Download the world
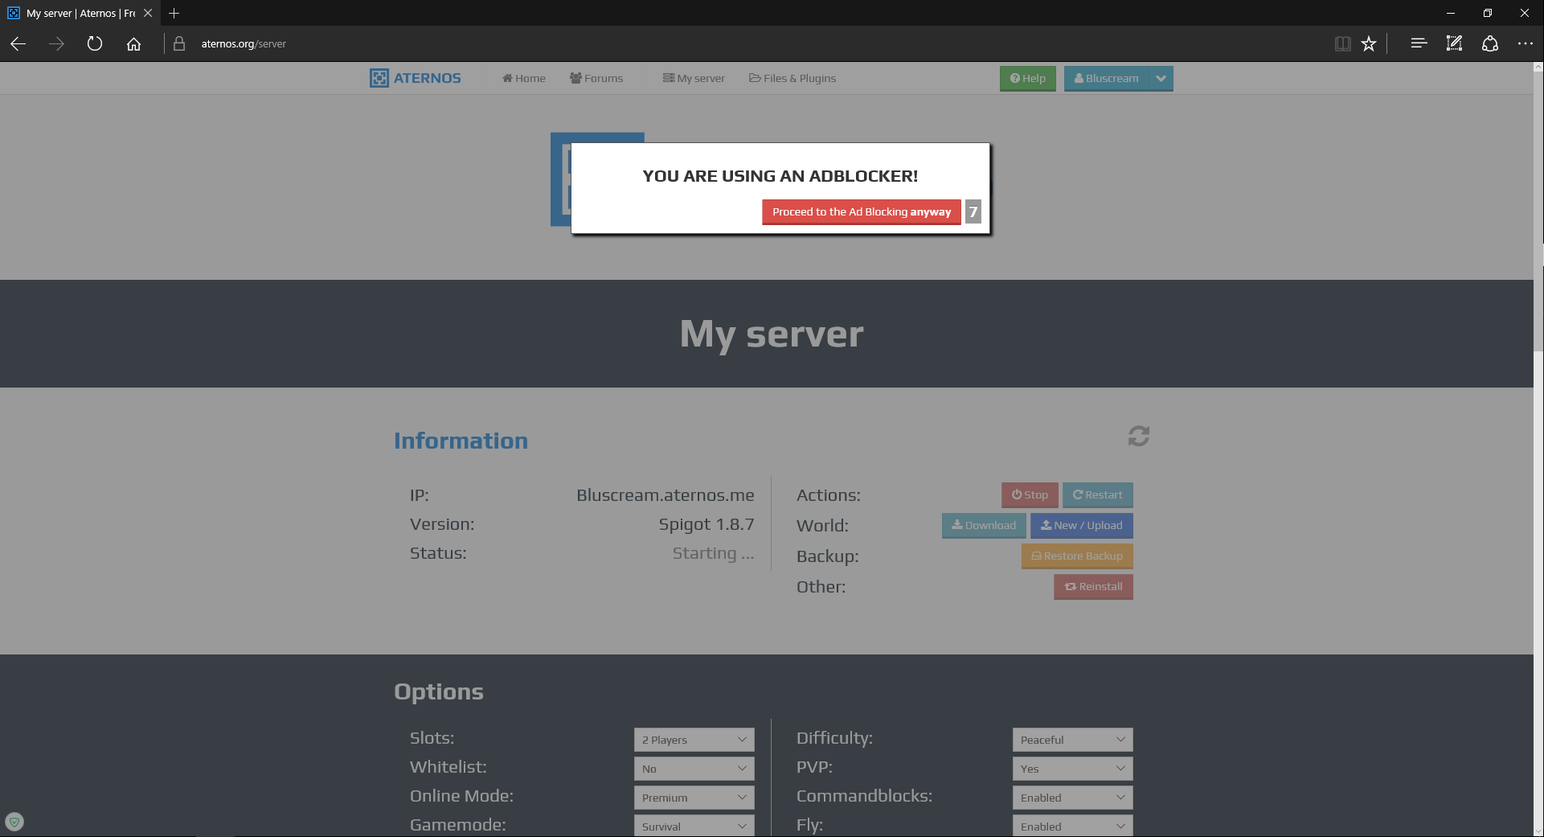 pos(984,526)
